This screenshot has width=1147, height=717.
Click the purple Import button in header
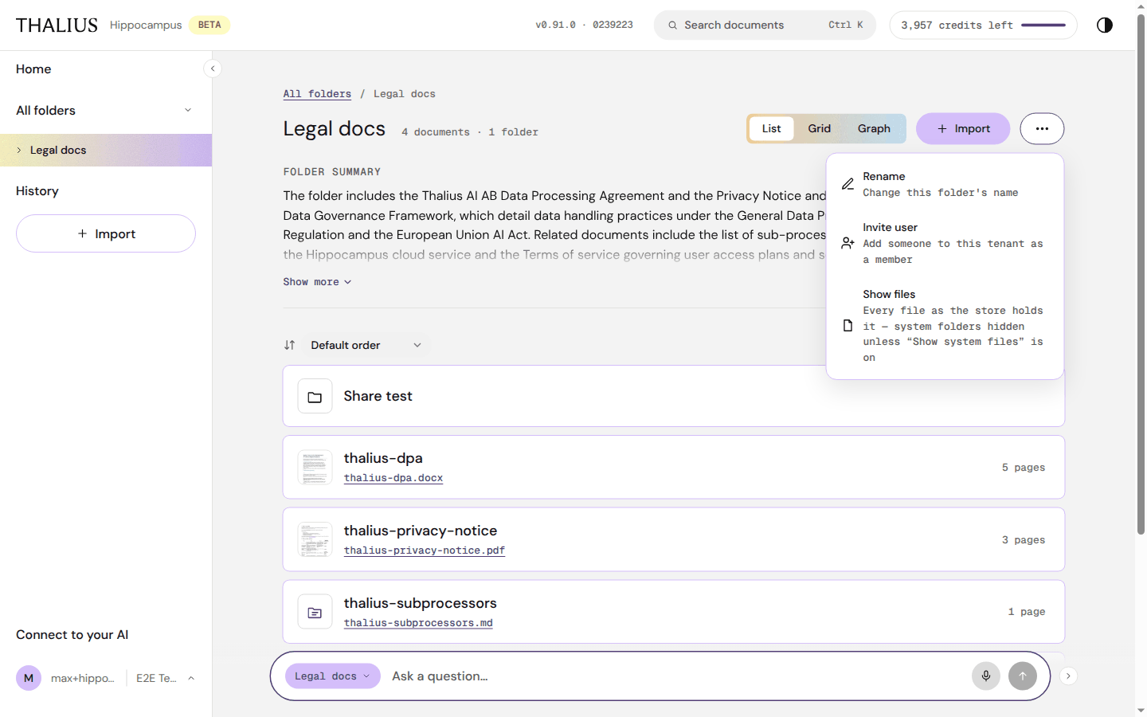point(963,128)
